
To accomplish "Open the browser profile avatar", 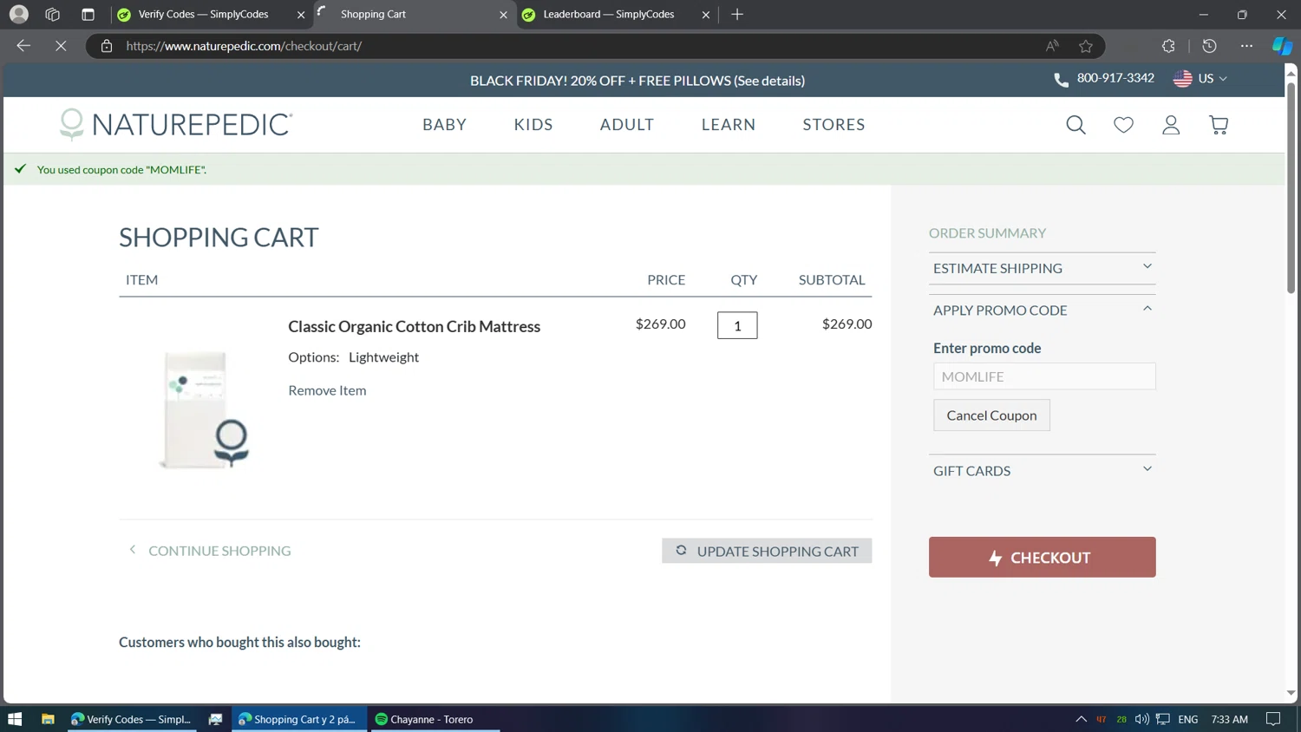I will pos(18,14).
